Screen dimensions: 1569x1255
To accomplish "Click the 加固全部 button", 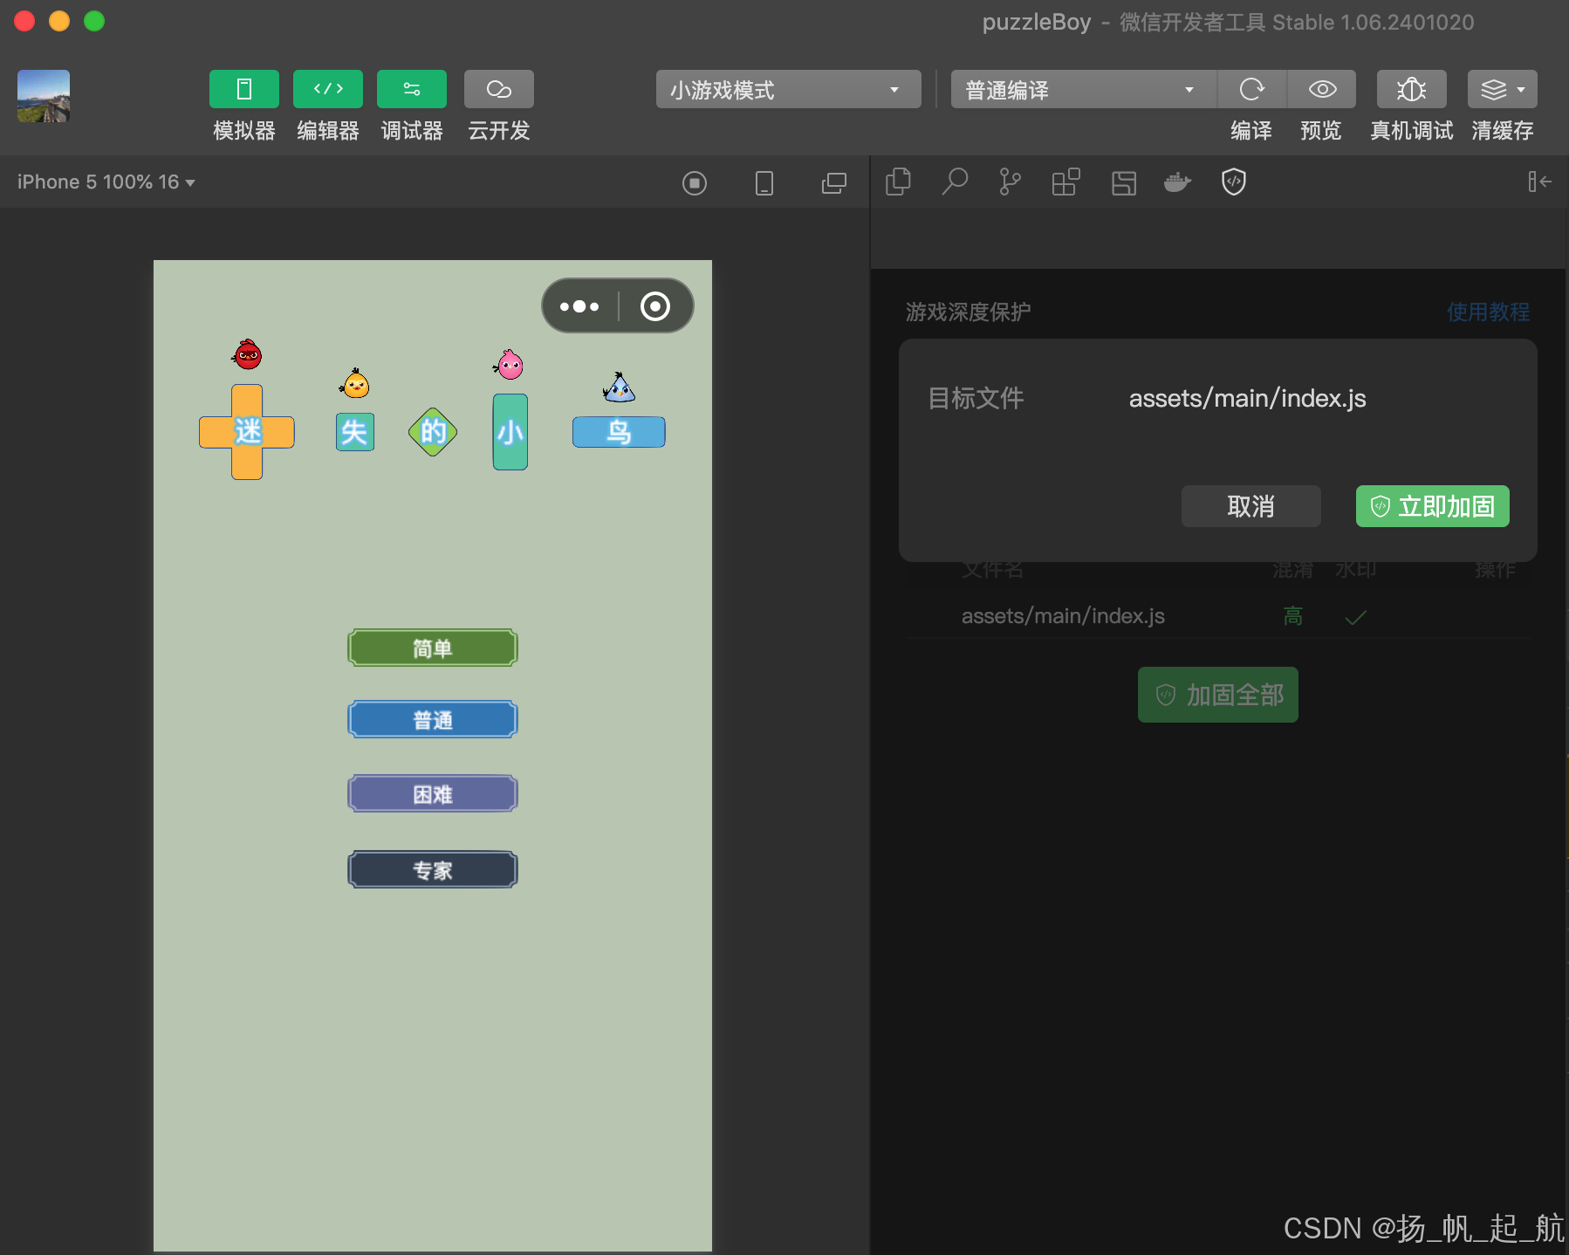I will (1217, 695).
